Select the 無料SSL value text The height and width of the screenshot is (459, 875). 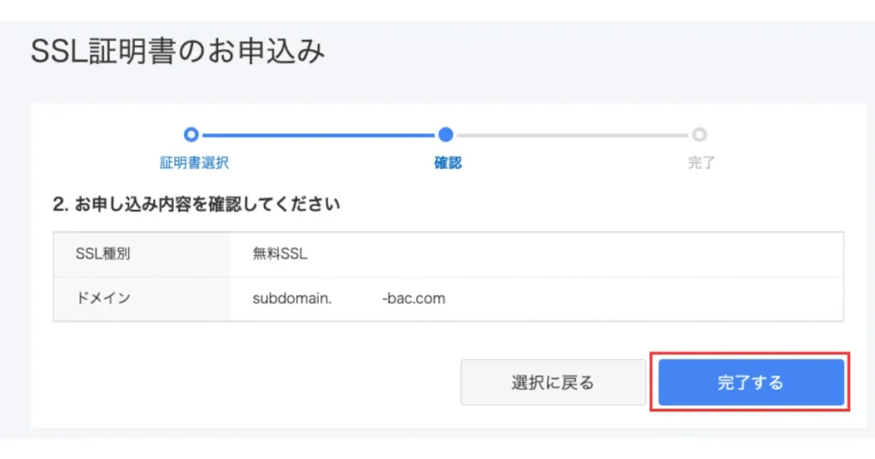280,254
